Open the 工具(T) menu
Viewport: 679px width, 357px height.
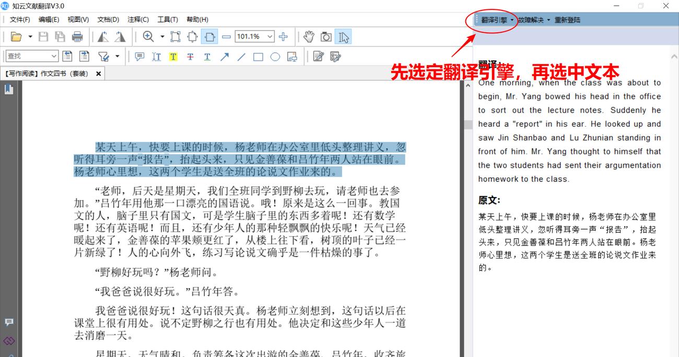click(x=168, y=19)
